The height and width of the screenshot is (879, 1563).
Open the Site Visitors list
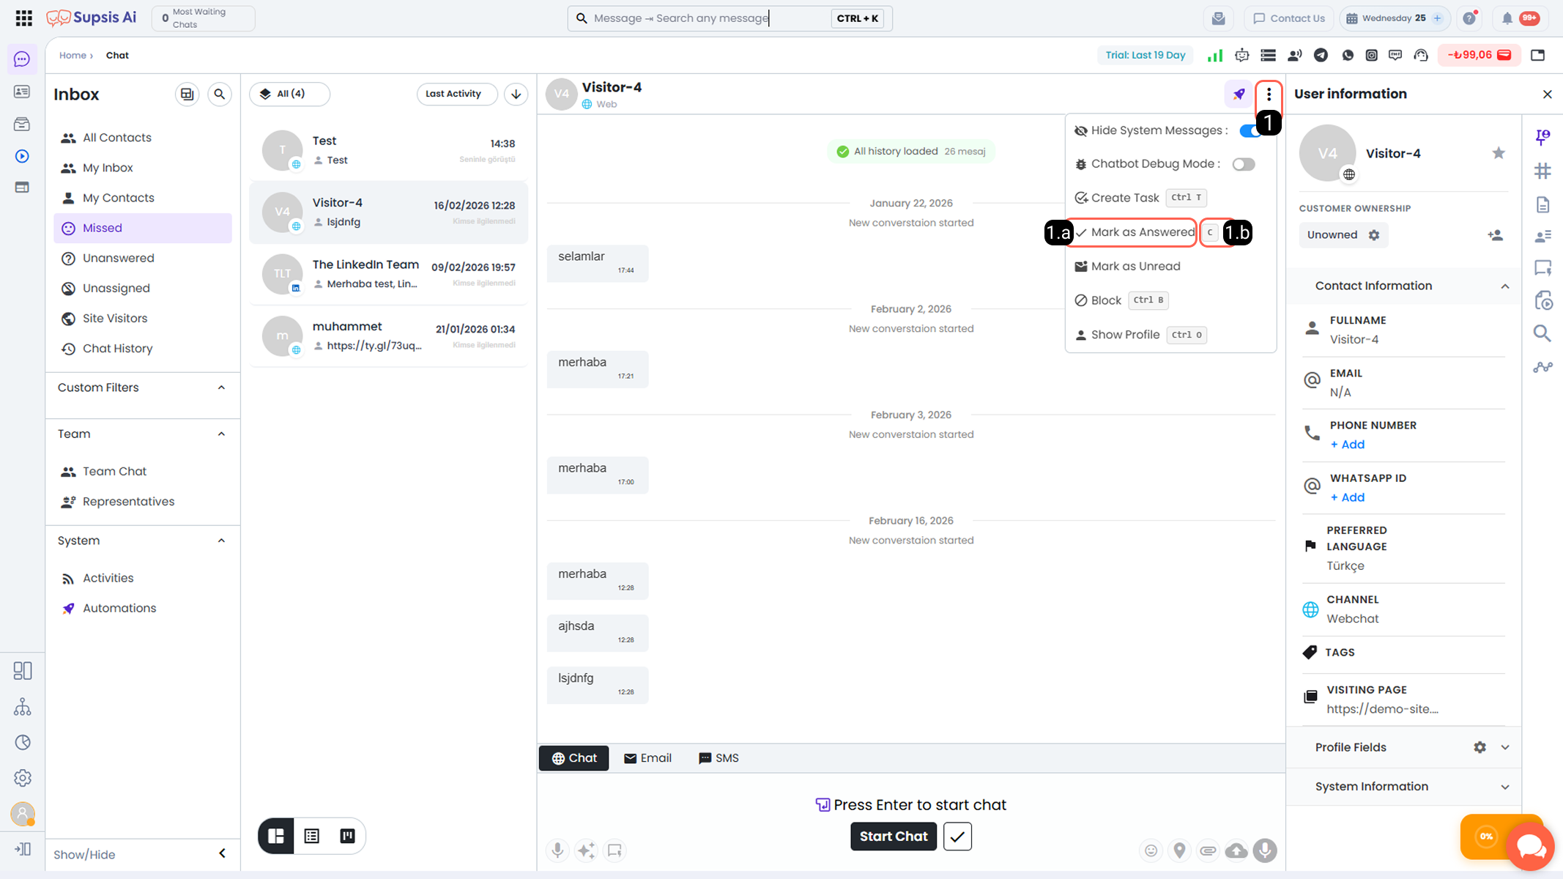click(143, 318)
